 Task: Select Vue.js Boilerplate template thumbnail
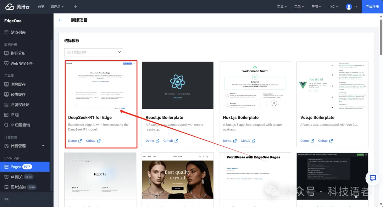pos(332,85)
